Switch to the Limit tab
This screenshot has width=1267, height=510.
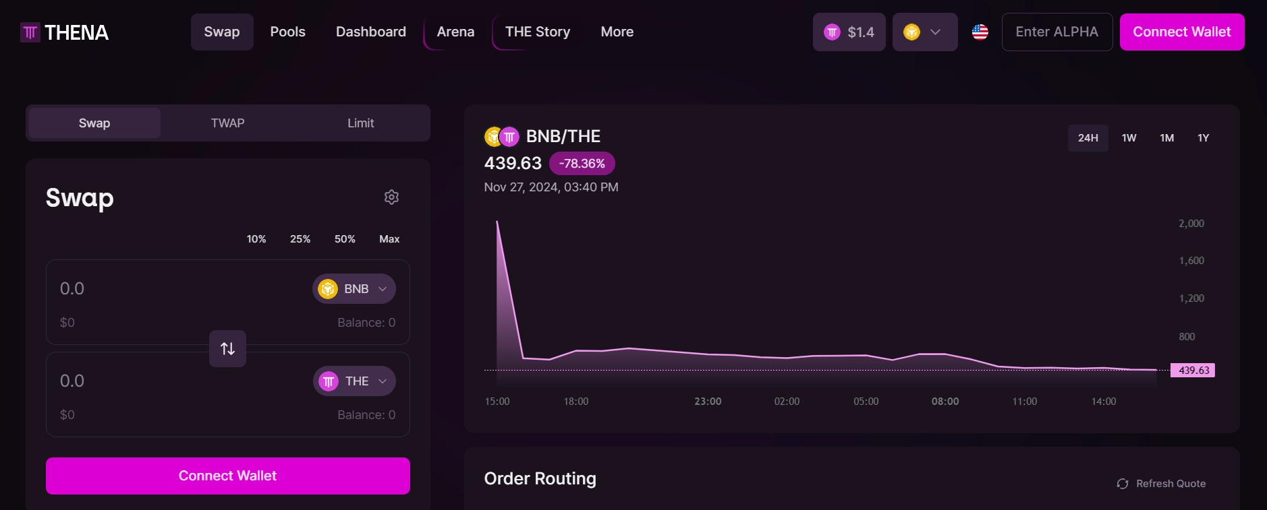pyautogui.click(x=361, y=123)
